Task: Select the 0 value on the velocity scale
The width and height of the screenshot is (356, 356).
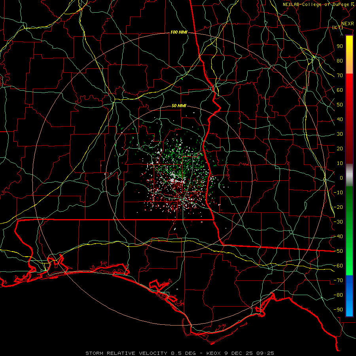Action: 341,178
